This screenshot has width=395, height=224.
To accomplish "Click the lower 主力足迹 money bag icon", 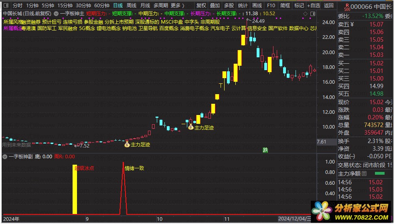I will pyautogui.click(x=127, y=144).
